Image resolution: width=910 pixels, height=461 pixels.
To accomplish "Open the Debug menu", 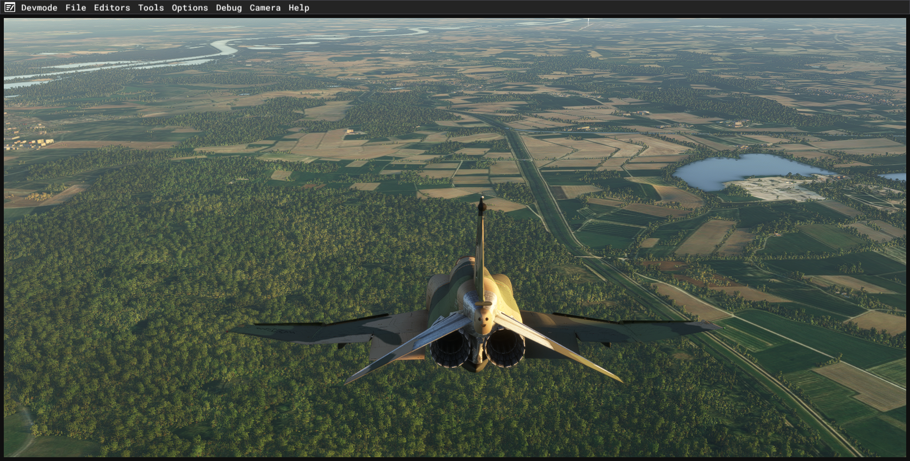I will pos(229,8).
